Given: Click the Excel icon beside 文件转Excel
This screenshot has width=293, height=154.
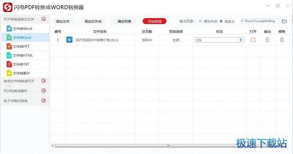Looking at the screenshot, I should tap(9, 37).
